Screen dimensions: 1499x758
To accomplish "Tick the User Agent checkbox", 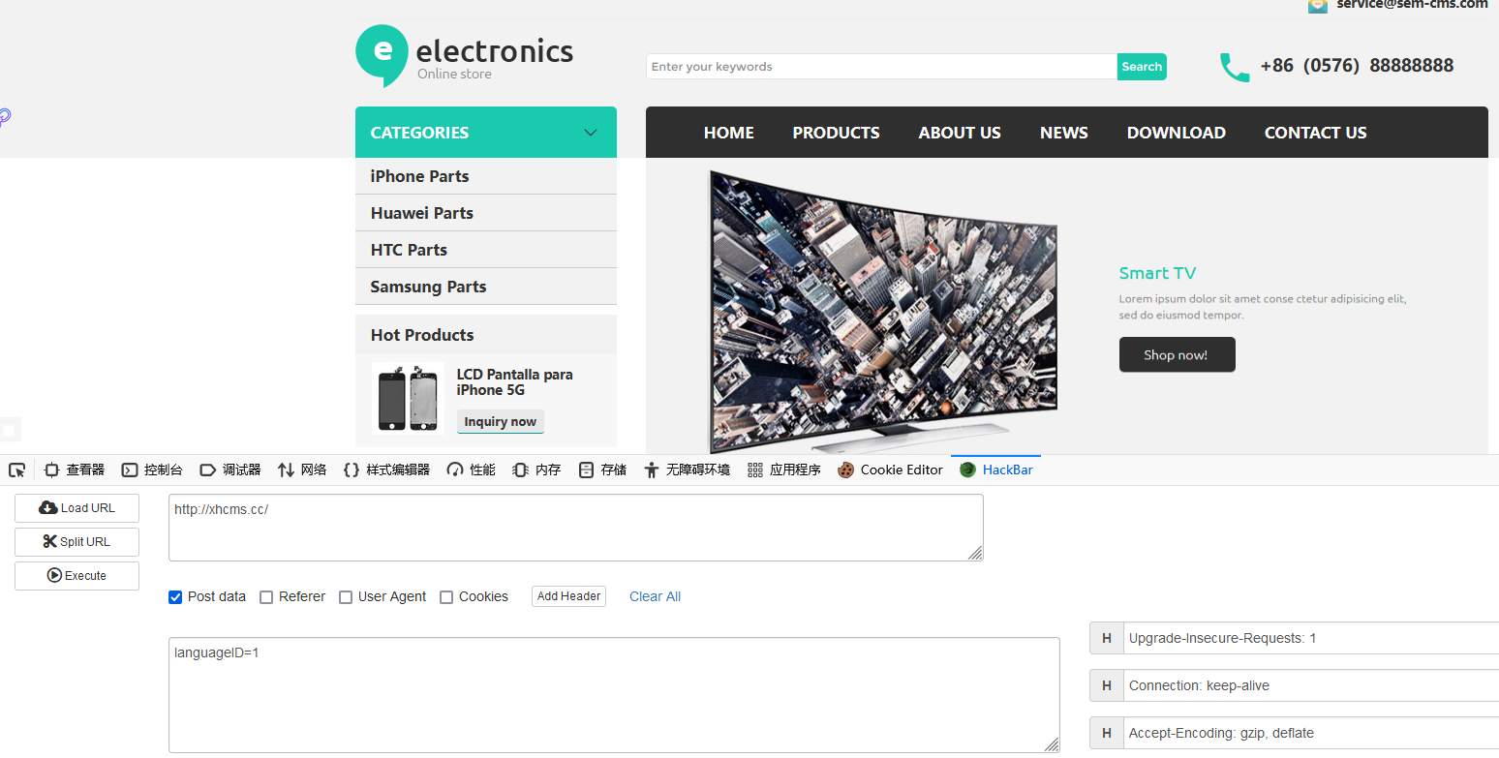I will point(346,597).
